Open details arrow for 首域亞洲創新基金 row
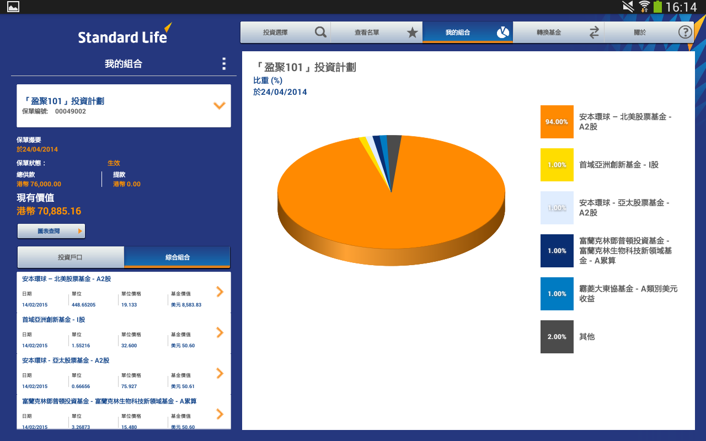The image size is (706, 441). [x=220, y=332]
